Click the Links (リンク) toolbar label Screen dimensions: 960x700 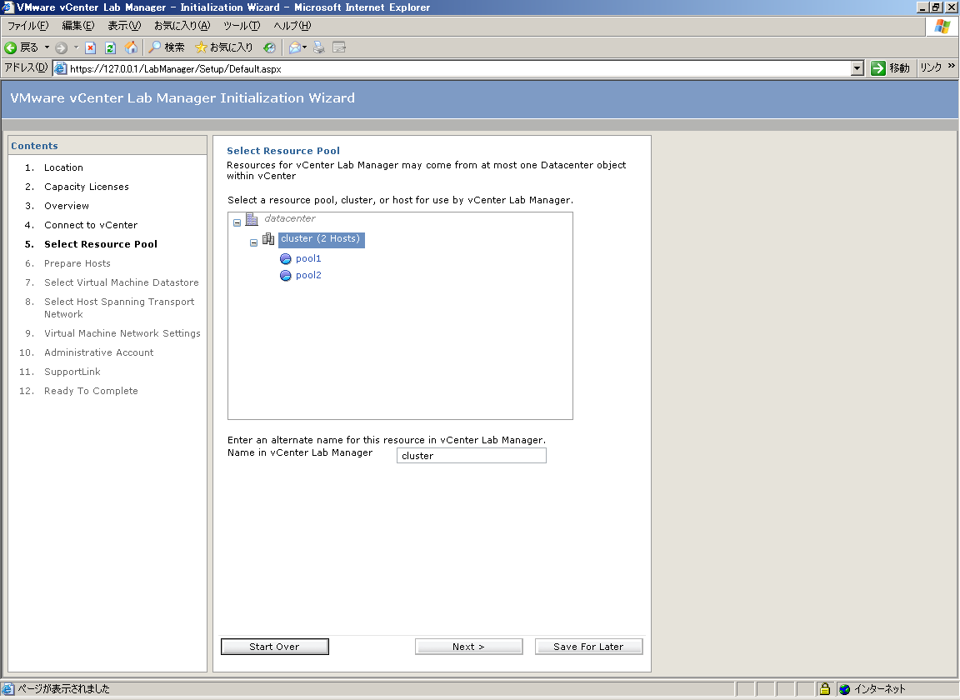tap(931, 68)
